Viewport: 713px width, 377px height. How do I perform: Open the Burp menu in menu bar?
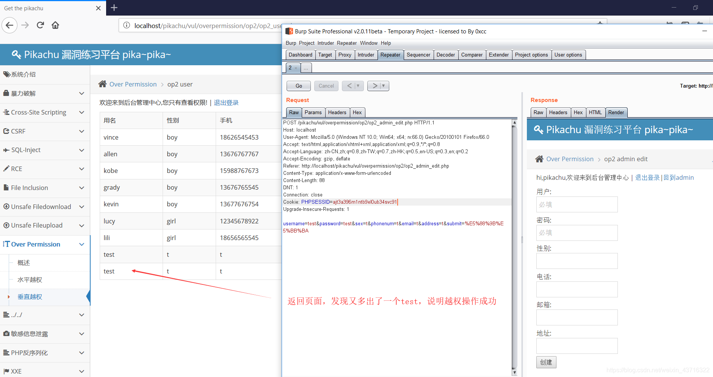point(291,43)
